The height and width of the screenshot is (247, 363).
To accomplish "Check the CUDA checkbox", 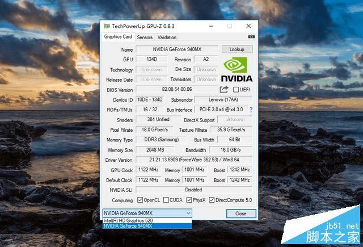I will [166, 200].
